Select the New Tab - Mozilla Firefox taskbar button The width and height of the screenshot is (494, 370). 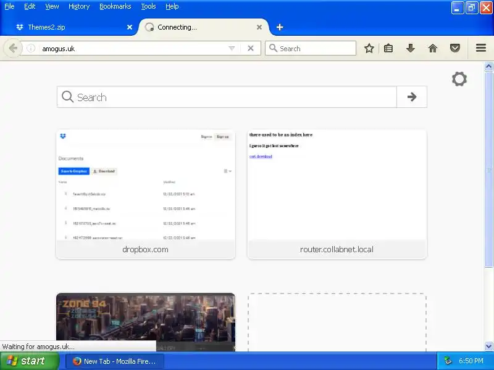tap(115, 361)
